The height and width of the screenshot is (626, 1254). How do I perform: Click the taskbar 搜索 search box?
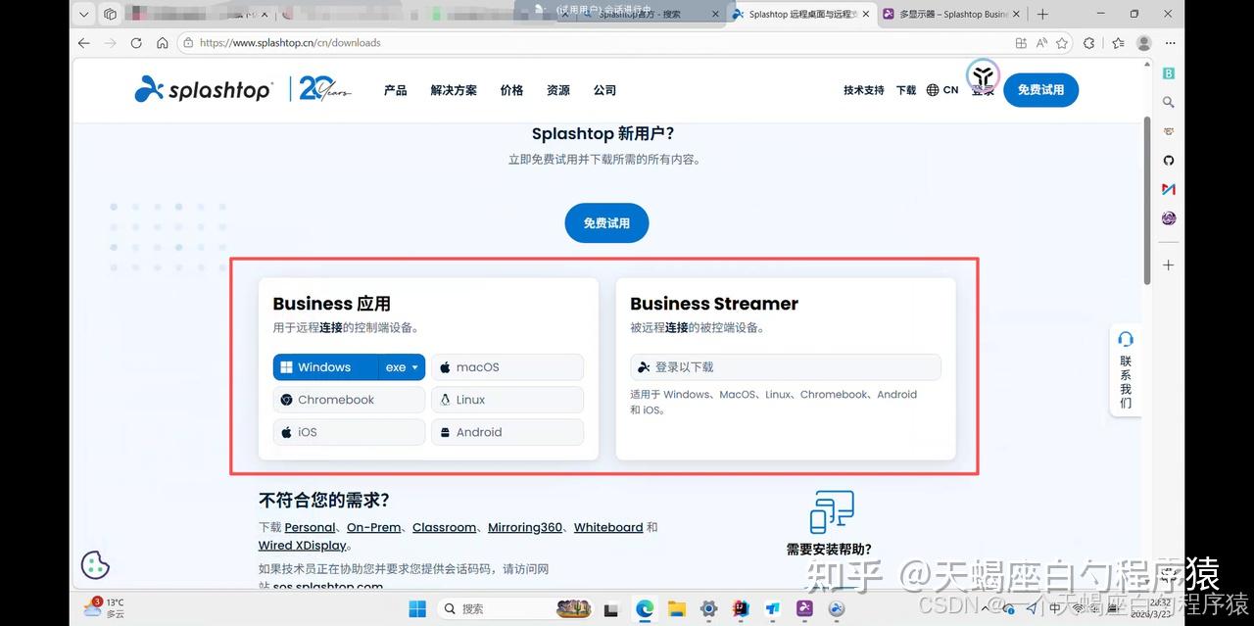point(513,608)
